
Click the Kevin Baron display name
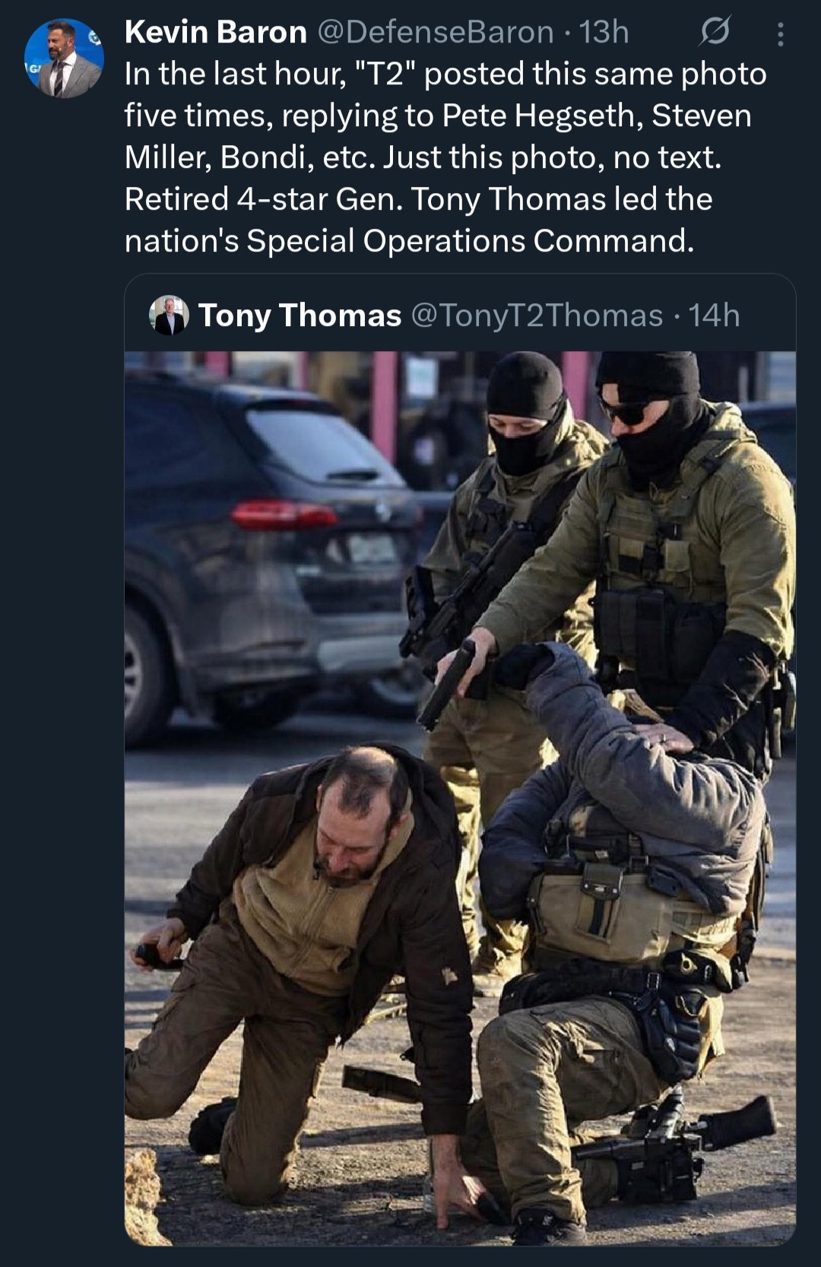215,32
